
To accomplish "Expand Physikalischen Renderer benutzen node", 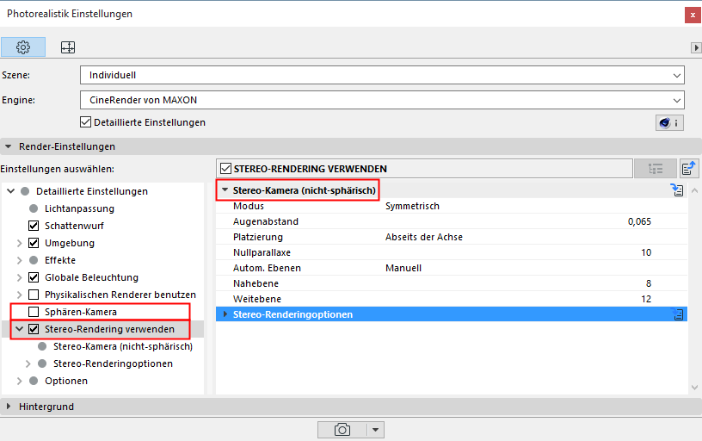I will coord(19,295).
